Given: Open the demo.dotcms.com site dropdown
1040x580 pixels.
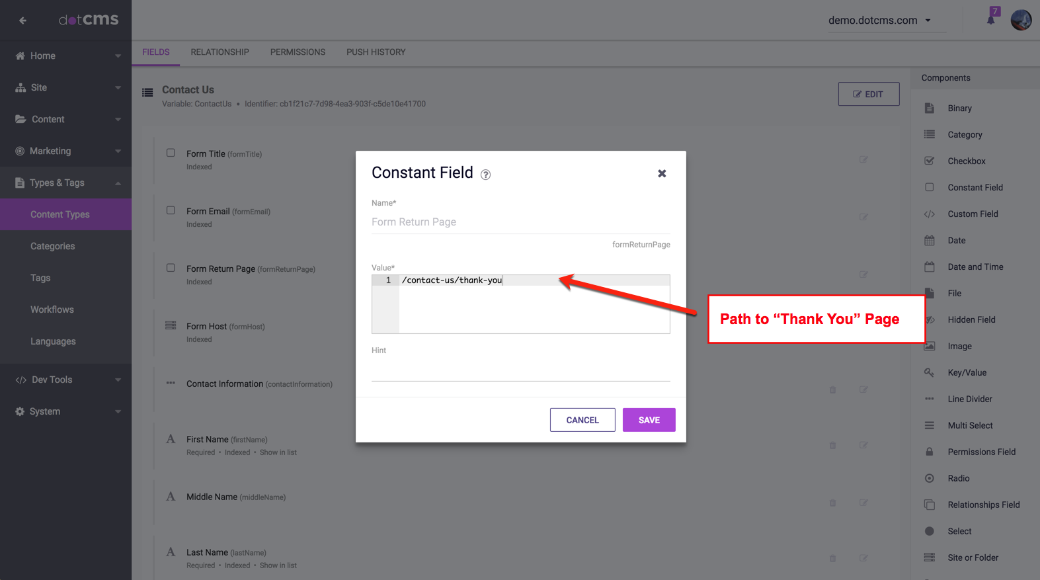Looking at the screenshot, I should point(879,21).
